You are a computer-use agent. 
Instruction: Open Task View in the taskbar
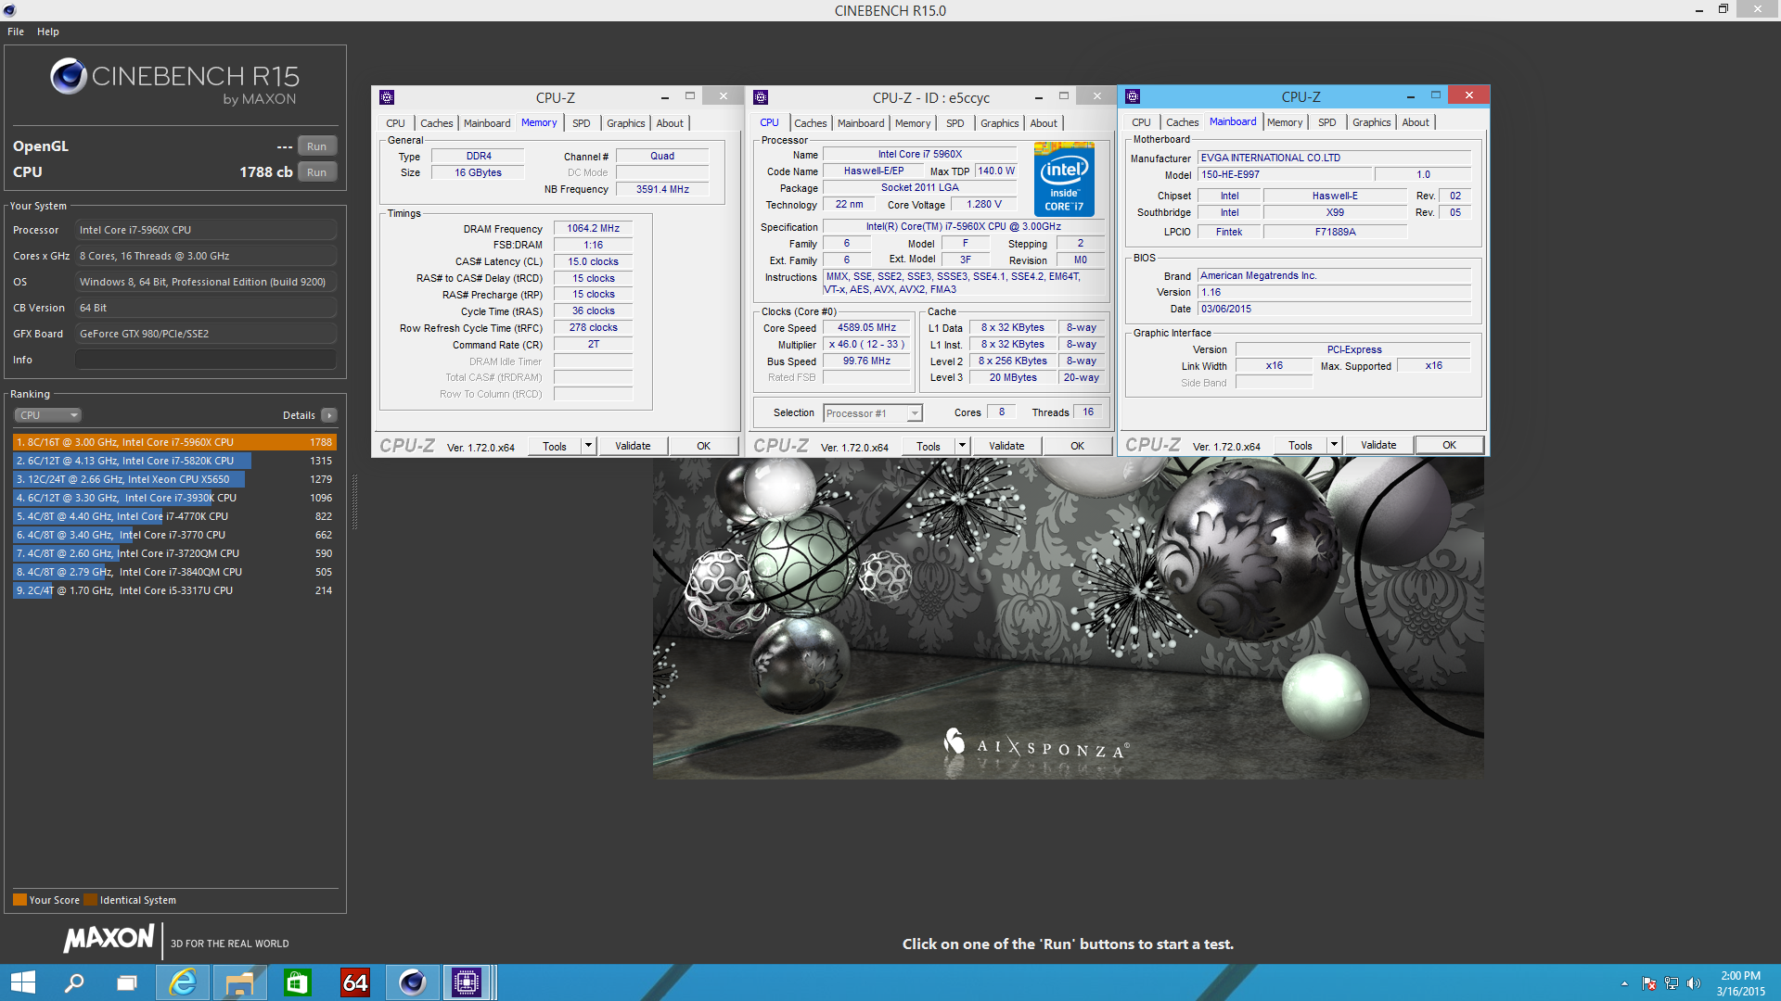pos(127,982)
